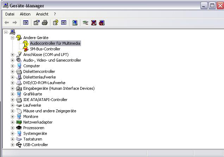The width and height of the screenshot is (224, 157).
Task: Click the Geräte-Manager title bar icon
Action: point(6,6)
